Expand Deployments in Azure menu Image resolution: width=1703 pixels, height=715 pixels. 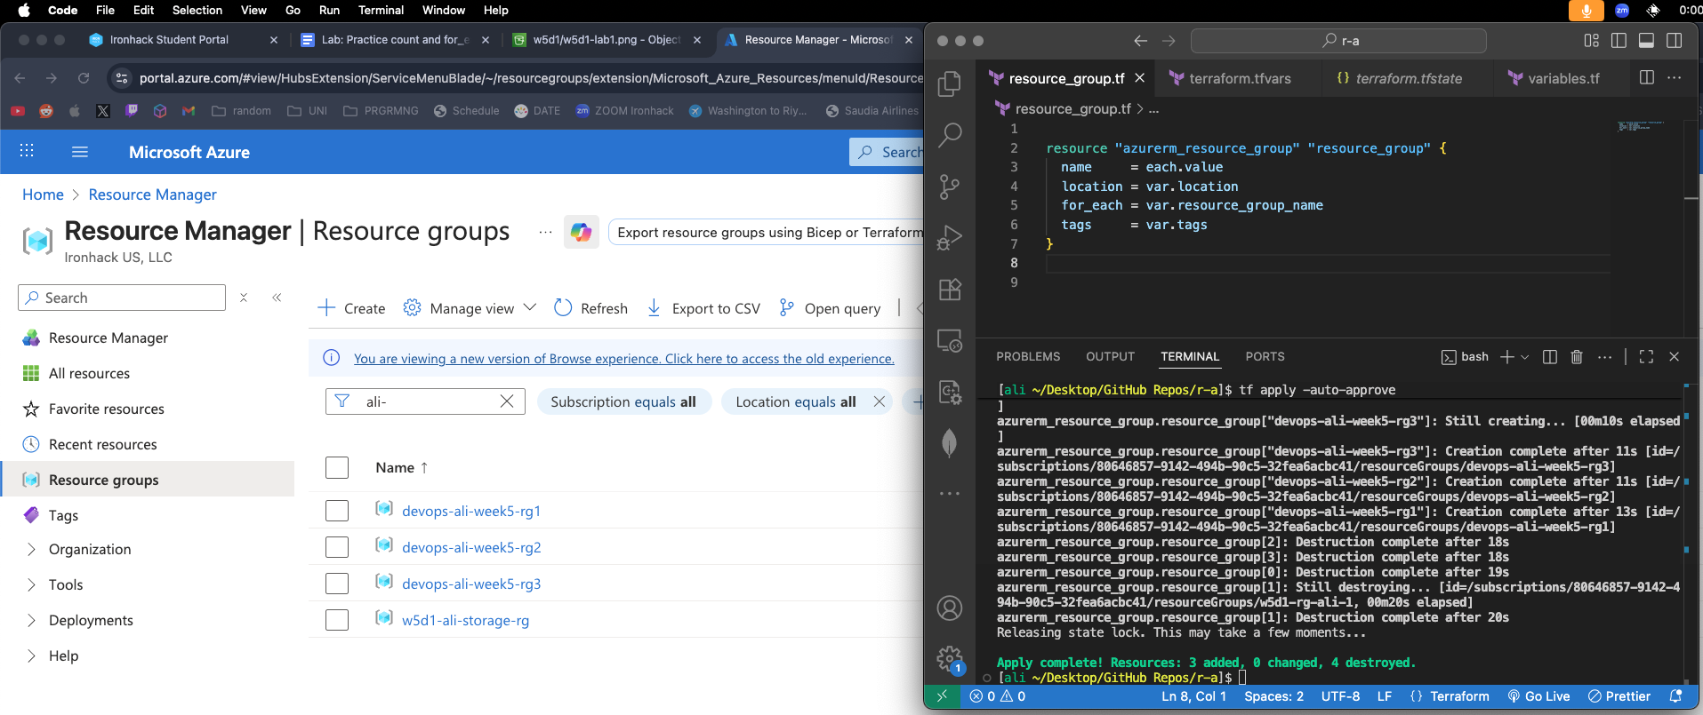click(32, 620)
